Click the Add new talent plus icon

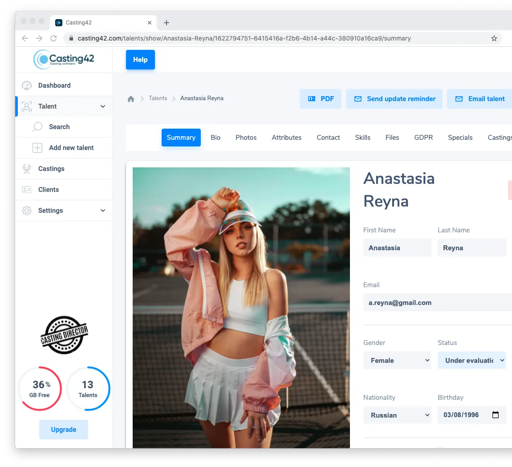click(37, 147)
